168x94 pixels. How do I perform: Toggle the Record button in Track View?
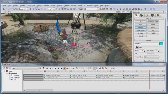pos(64,68)
